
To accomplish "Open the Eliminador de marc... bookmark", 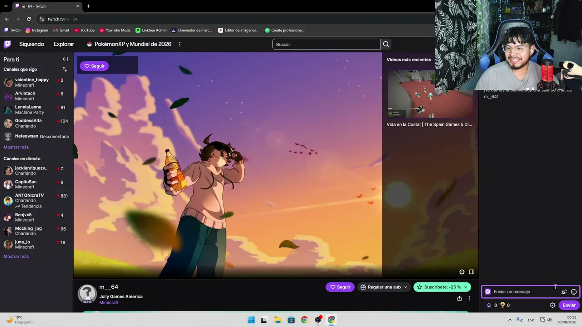I will pyautogui.click(x=192, y=30).
